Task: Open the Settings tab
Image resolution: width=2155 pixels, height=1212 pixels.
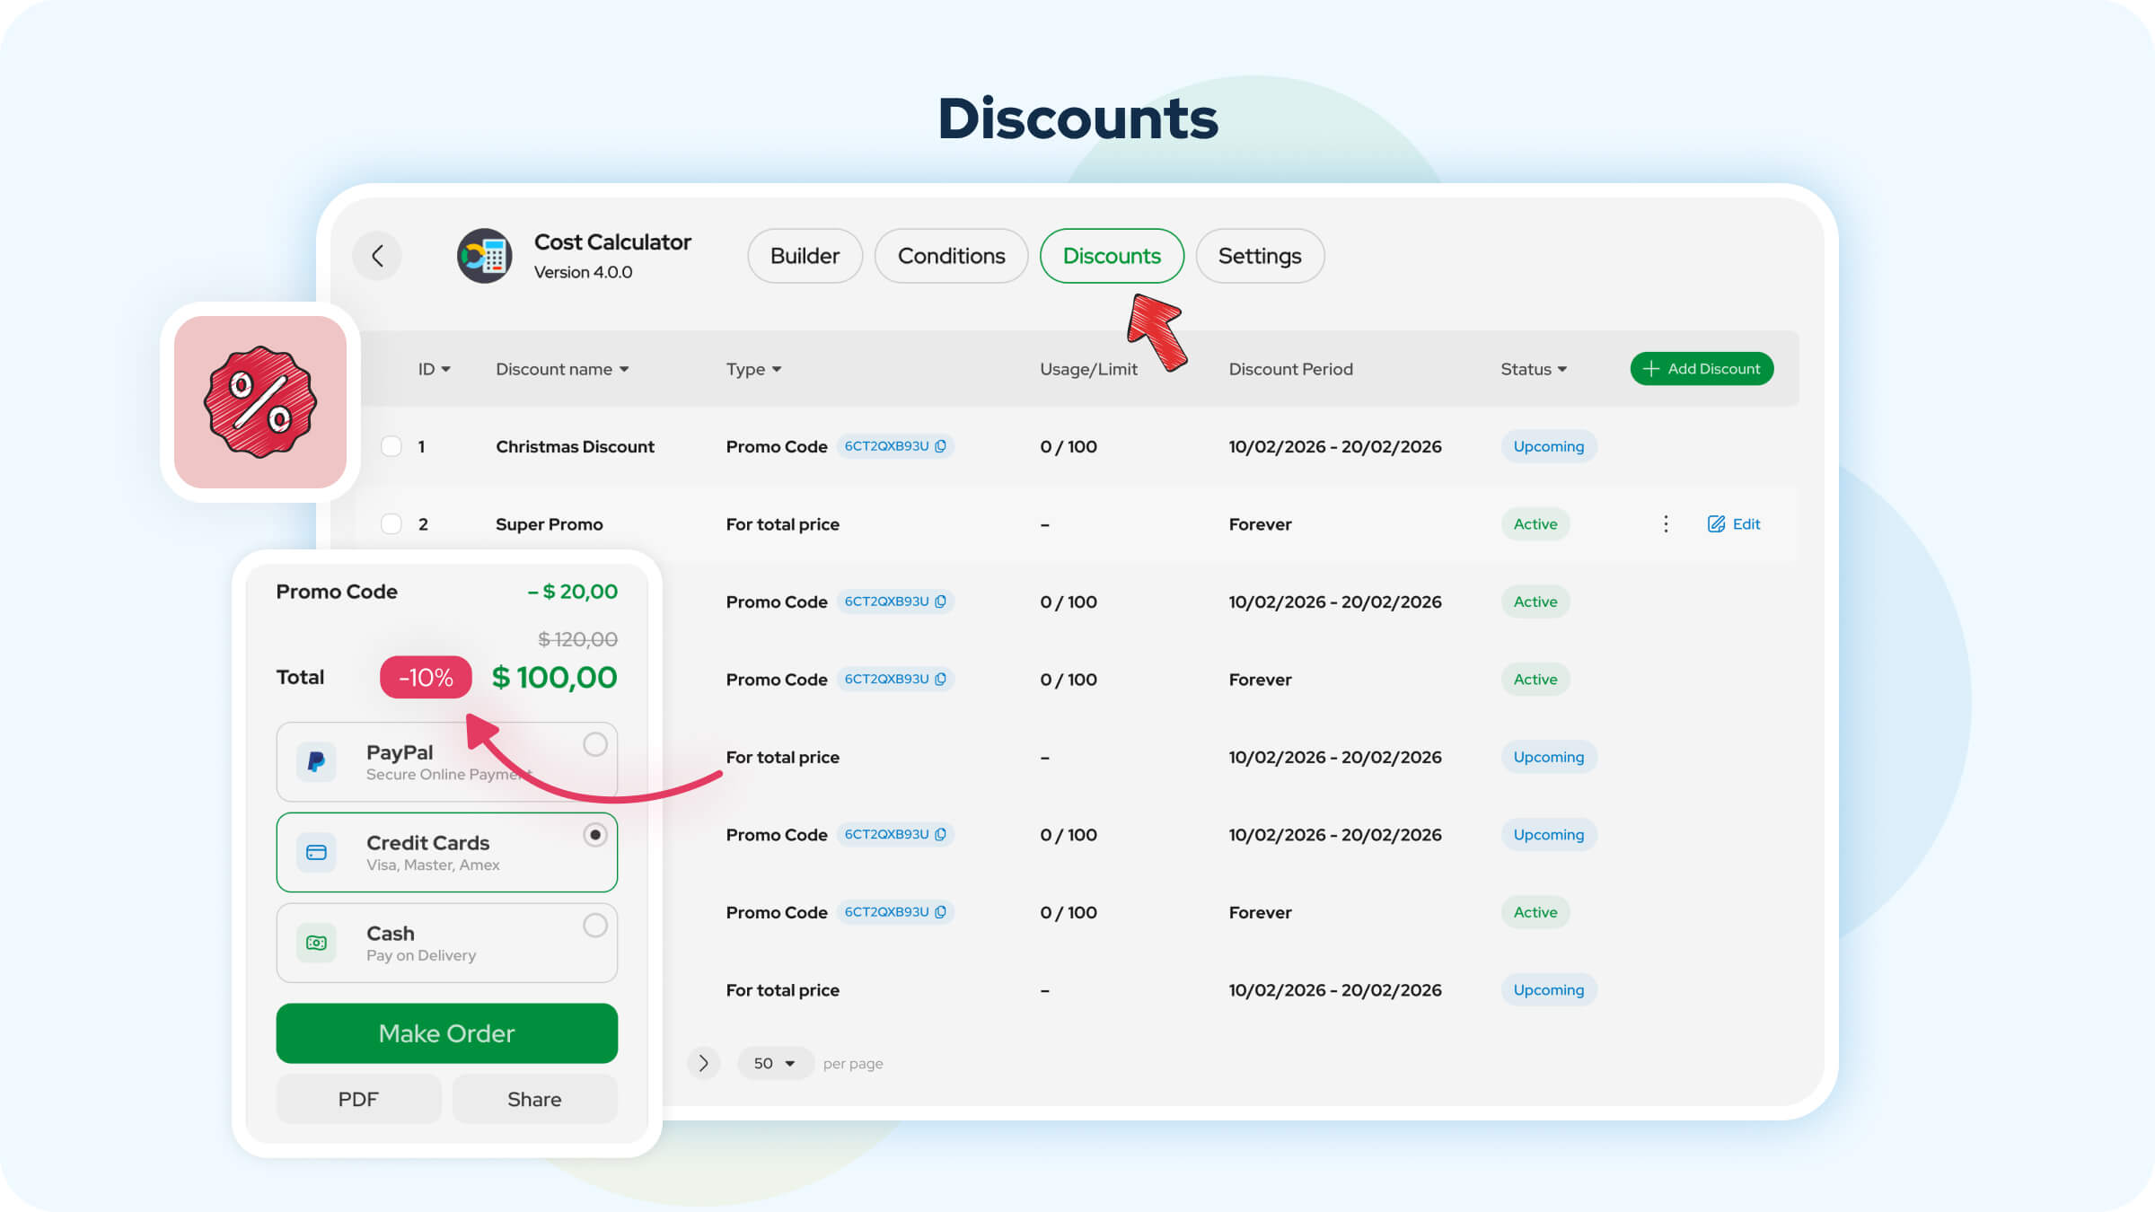Action: point(1260,256)
